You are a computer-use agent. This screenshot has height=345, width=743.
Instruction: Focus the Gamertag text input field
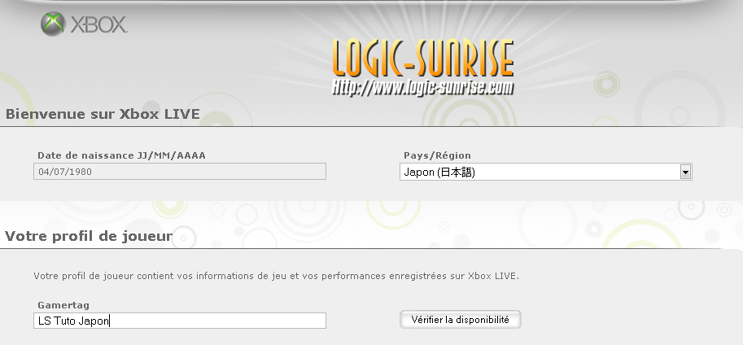(180, 321)
